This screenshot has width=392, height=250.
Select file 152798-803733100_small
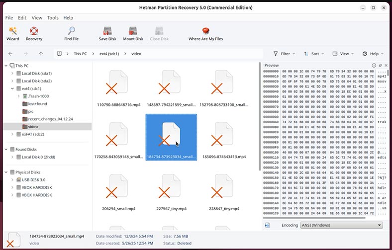[224, 88]
